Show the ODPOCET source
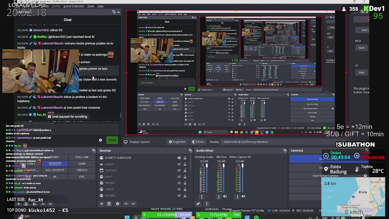389x219 pixels. (179, 170)
